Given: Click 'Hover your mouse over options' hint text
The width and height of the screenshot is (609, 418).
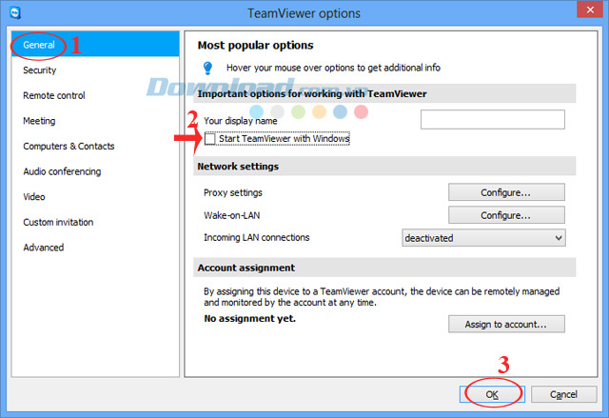Looking at the screenshot, I should (x=334, y=68).
